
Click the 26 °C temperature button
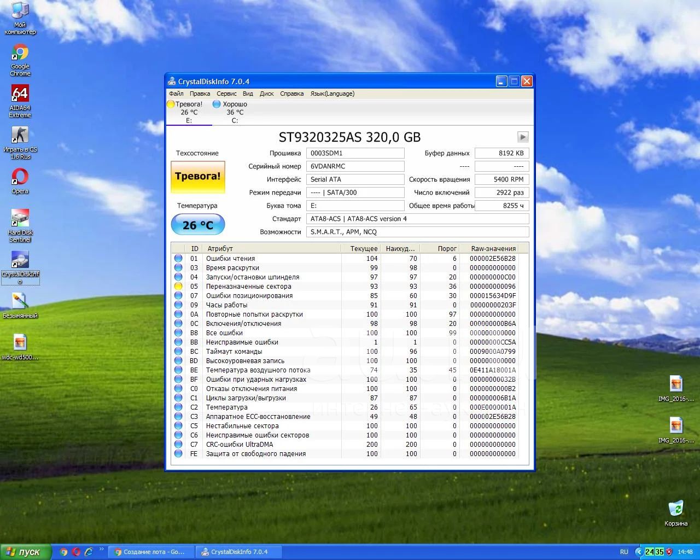[197, 225]
